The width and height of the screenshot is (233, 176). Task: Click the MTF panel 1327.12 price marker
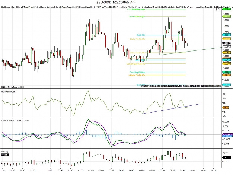226,157
